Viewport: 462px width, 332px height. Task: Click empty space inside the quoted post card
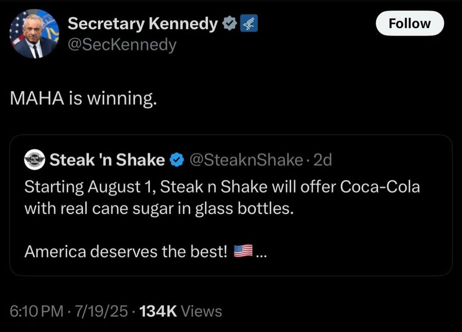tap(360, 244)
